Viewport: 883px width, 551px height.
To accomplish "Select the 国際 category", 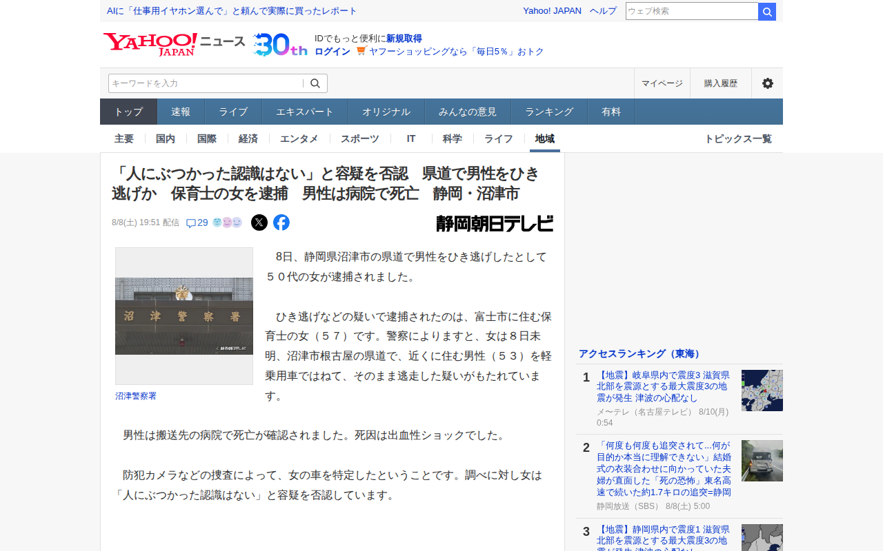I will pos(207,138).
